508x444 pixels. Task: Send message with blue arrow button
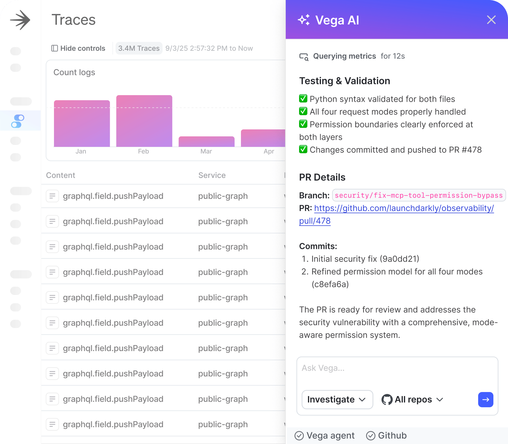tap(485, 400)
